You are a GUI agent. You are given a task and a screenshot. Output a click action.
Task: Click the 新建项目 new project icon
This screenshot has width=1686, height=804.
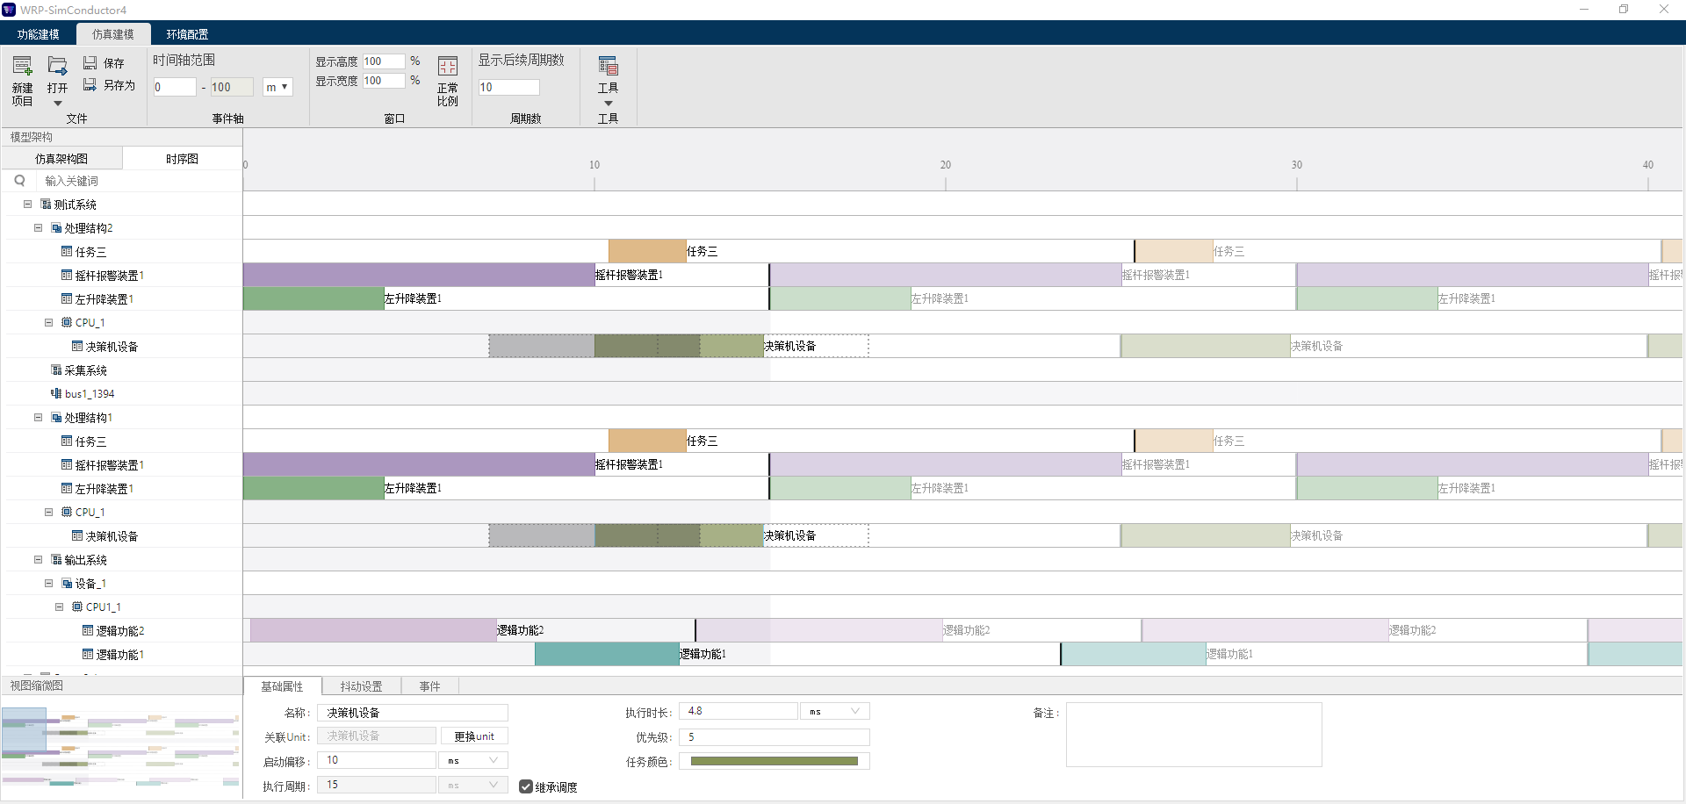click(23, 67)
